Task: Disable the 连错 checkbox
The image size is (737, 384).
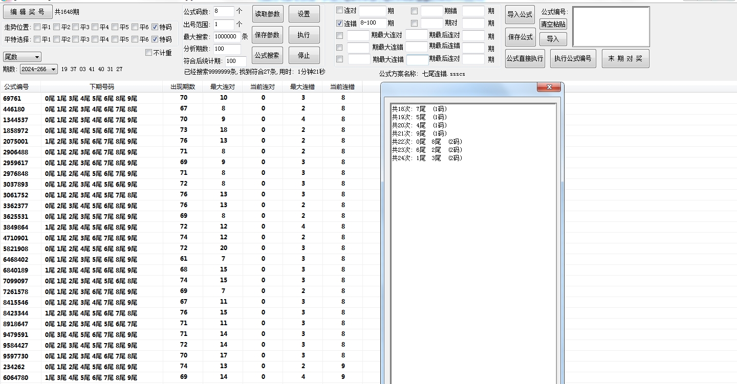Action: (339, 22)
